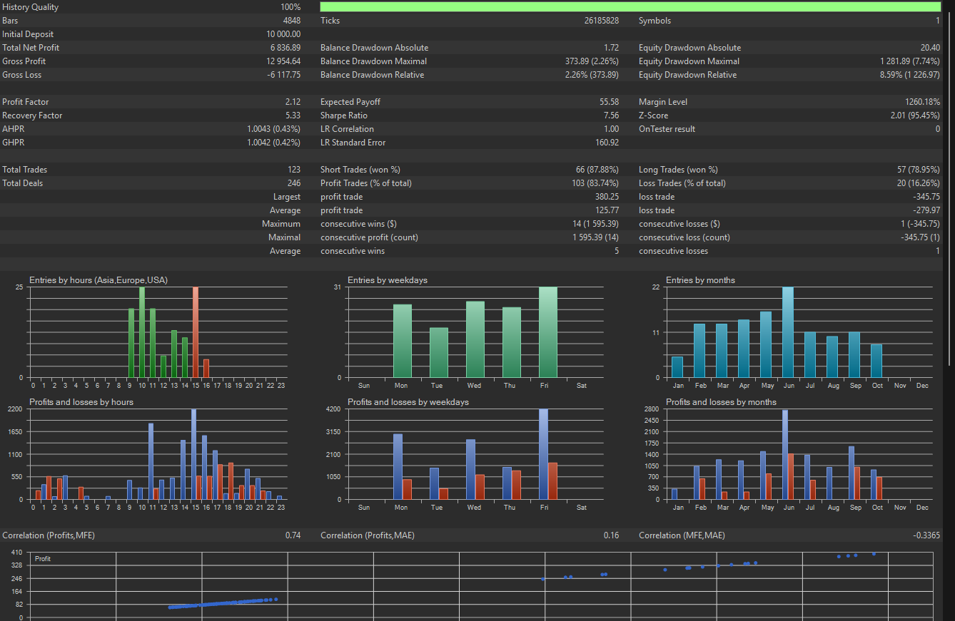Click the green History Quality progress bar
This screenshot has height=621, width=955.
click(x=630, y=7)
